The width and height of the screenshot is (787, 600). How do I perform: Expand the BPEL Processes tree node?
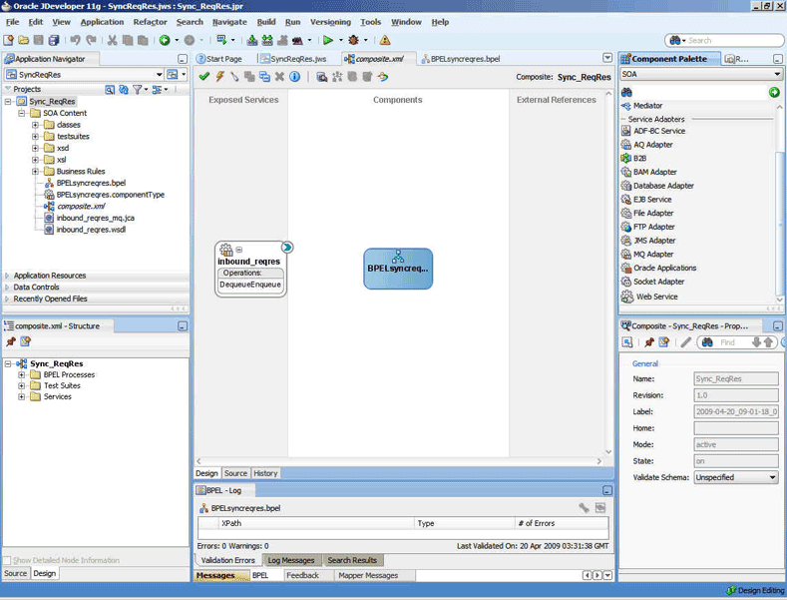click(x=21, y=374)
